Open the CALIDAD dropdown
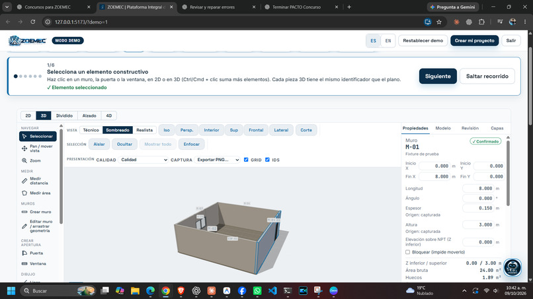This screenshot has width=533, height=299. (143, 160)
